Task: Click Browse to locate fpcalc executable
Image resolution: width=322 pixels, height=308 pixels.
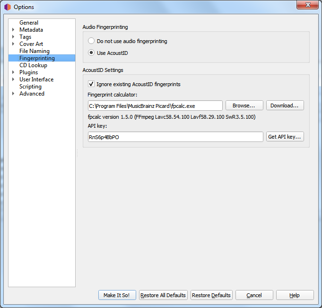Action: tap(244, 106)
